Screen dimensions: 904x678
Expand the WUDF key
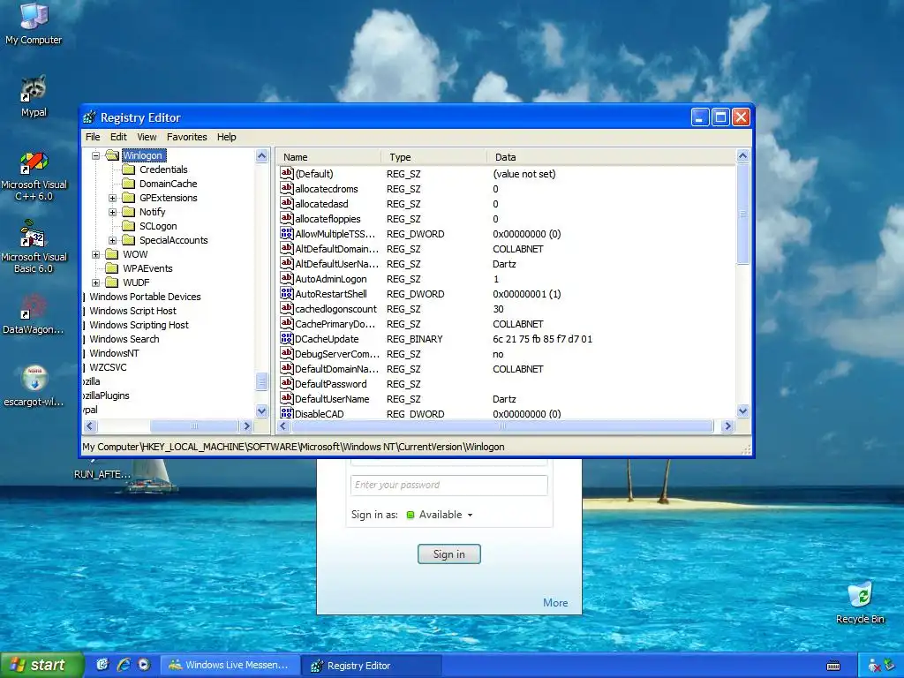[96, 282]
